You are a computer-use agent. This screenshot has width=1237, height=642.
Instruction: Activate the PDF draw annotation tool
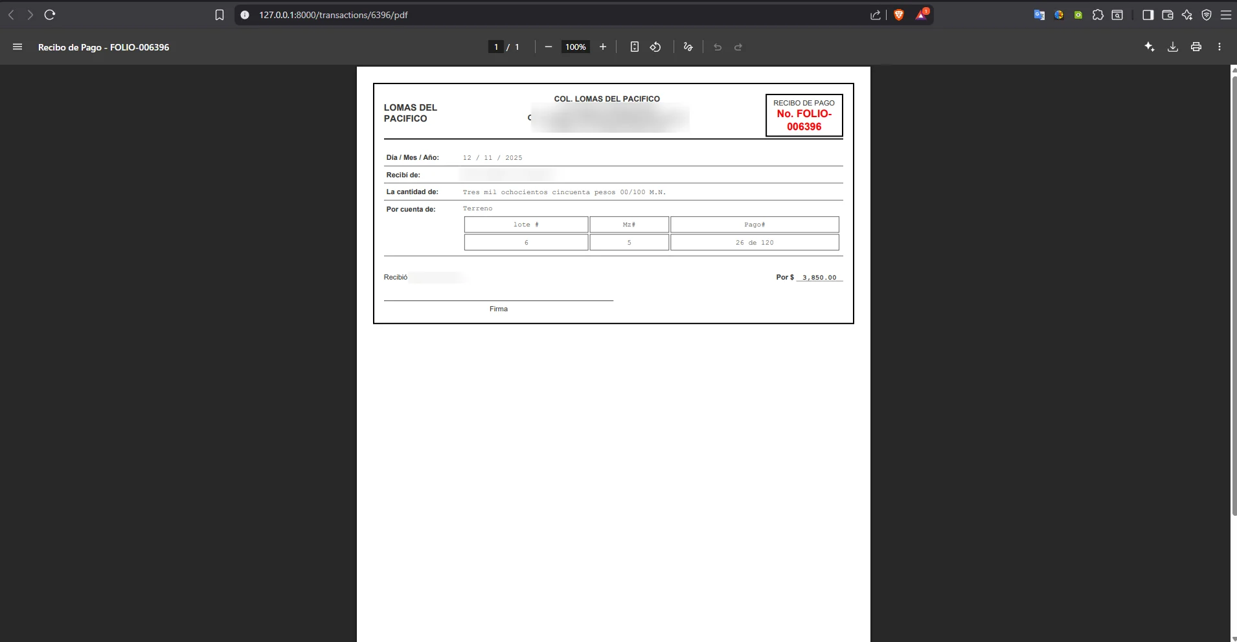tap(688, 47)
